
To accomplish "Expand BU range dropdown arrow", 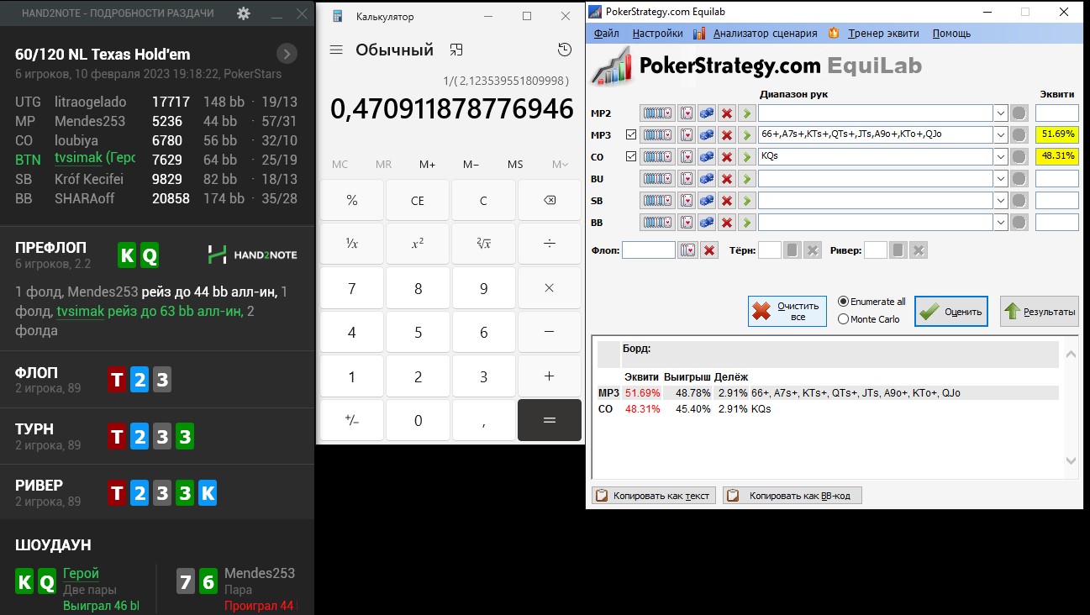I will 1000,179.
